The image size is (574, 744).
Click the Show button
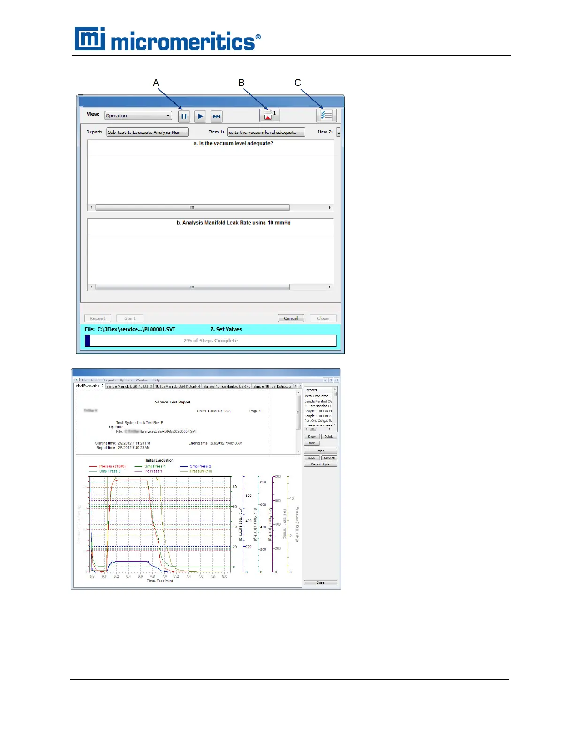click(311, 437)
